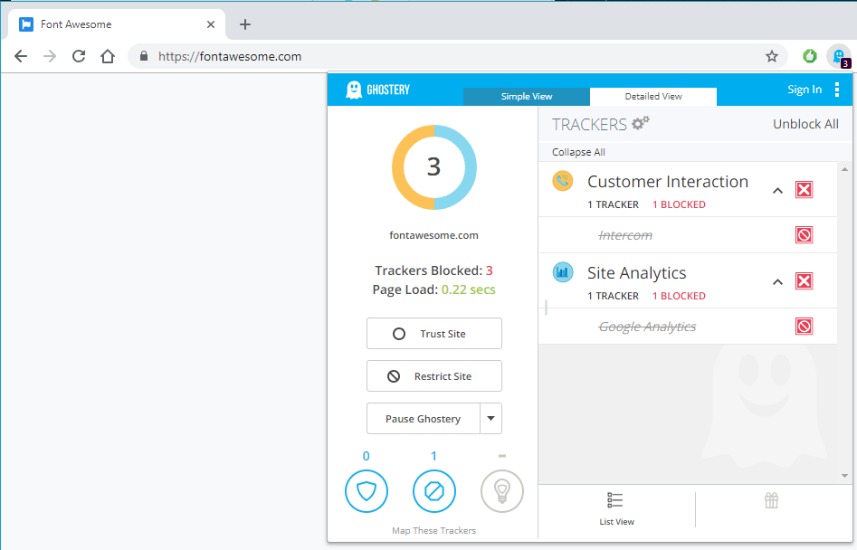857x550 pixels.
Task: Select the Detailed View tab
Action: point(653,96)
